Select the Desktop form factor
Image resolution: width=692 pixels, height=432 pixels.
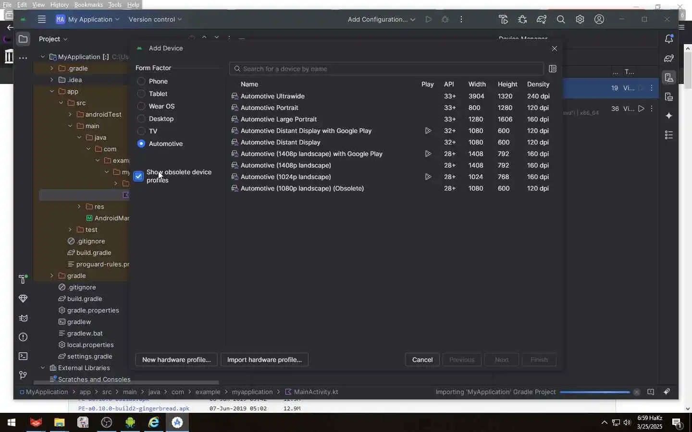pos(155,119)
